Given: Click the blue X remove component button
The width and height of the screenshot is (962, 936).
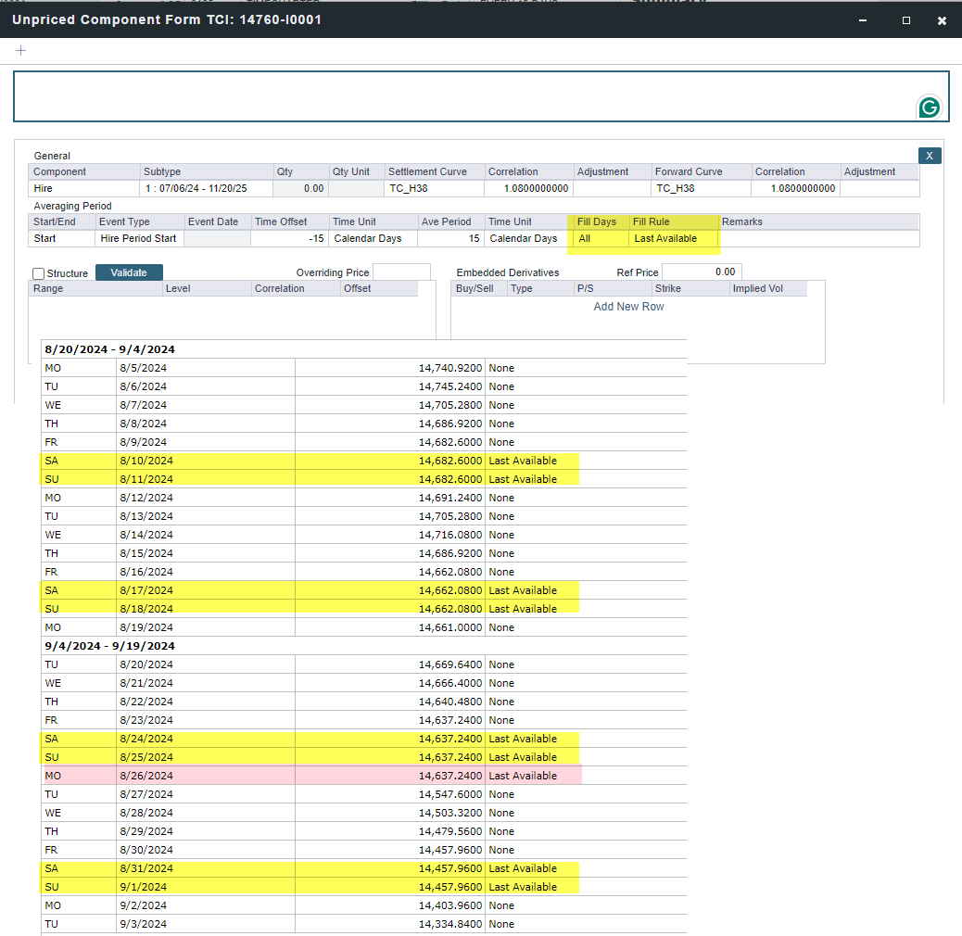Looking at the screenshot, I should tap(929, 156).
